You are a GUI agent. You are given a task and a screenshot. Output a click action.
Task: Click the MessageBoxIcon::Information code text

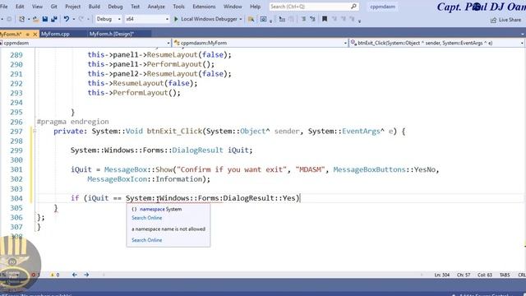[x=148, y=179]
